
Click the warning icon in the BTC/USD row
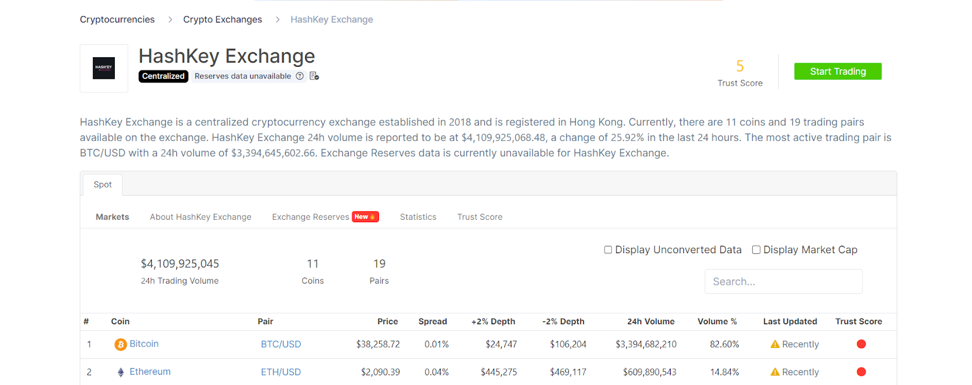point(775,344)
